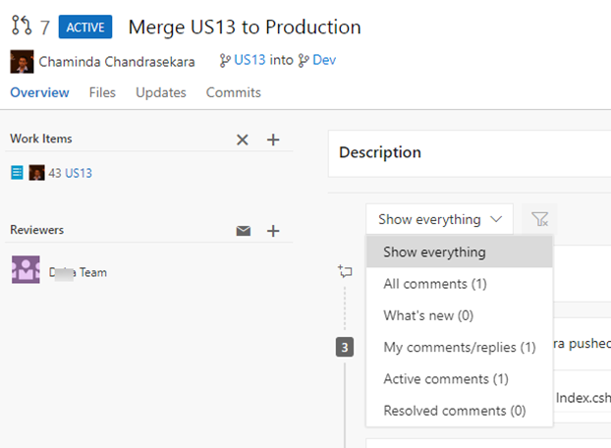The height and width of the screenshot is (448, 611).
Task: Select My comments/replies (1) option
Action: 459,347
